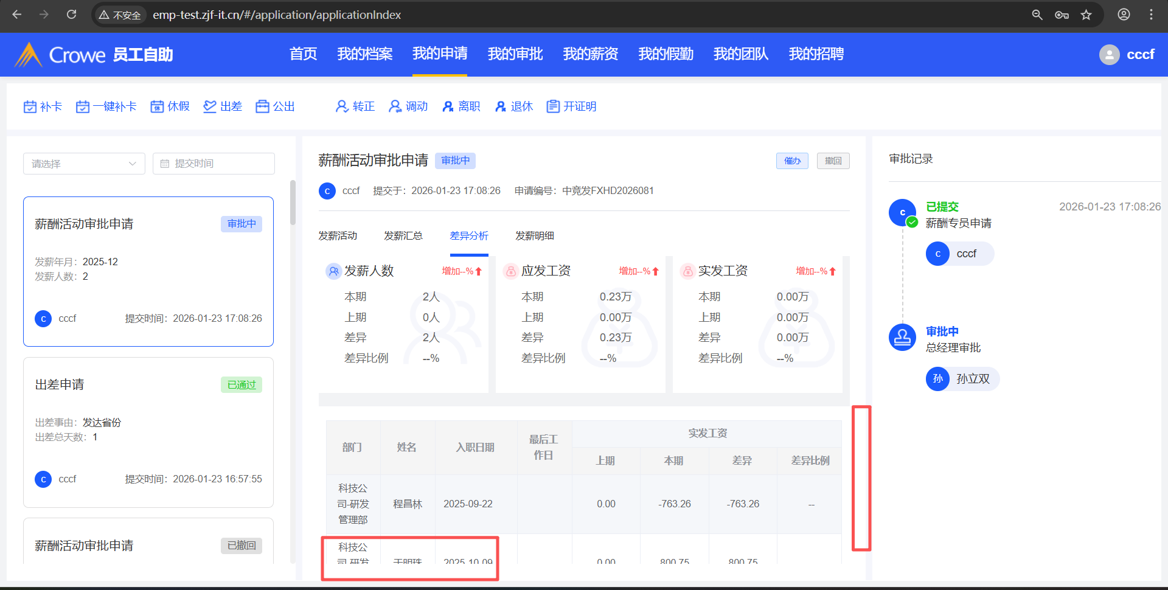The height and width of the screenshot is (590, 1168).
Task: Open 我的薪资 in top navigation
Action: pyautogui.click(x=590, y=54)
